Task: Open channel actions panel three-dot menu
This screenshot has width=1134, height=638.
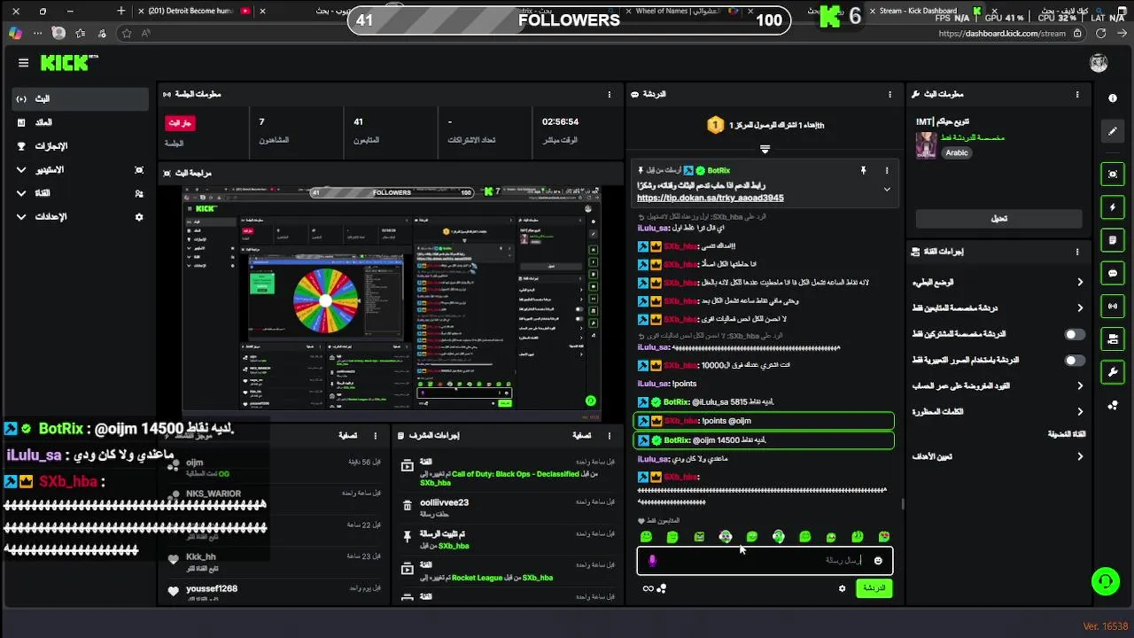Action: (1077, 252)
